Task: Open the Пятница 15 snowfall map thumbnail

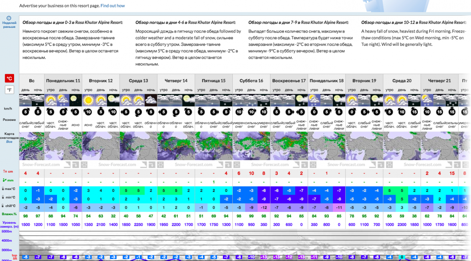Action: pyautogui.click(x=214, y=146)
